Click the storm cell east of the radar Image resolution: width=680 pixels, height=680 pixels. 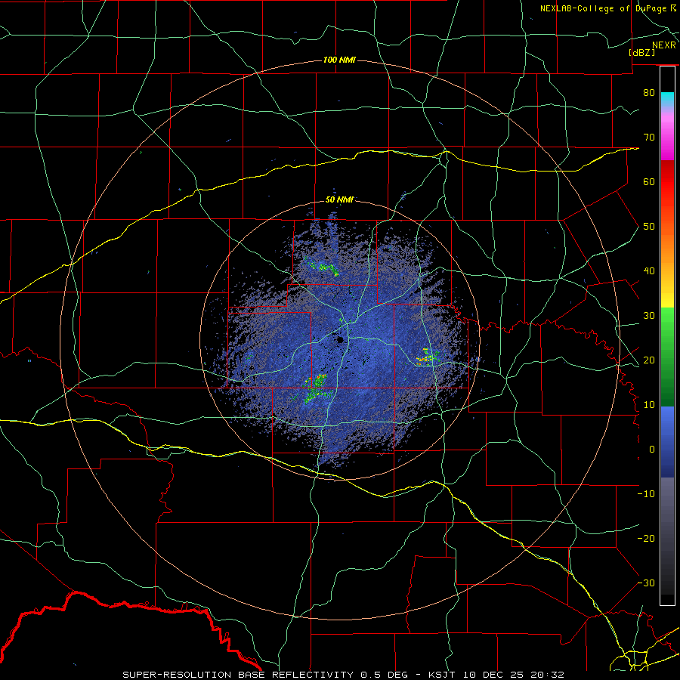pos(428,357)
